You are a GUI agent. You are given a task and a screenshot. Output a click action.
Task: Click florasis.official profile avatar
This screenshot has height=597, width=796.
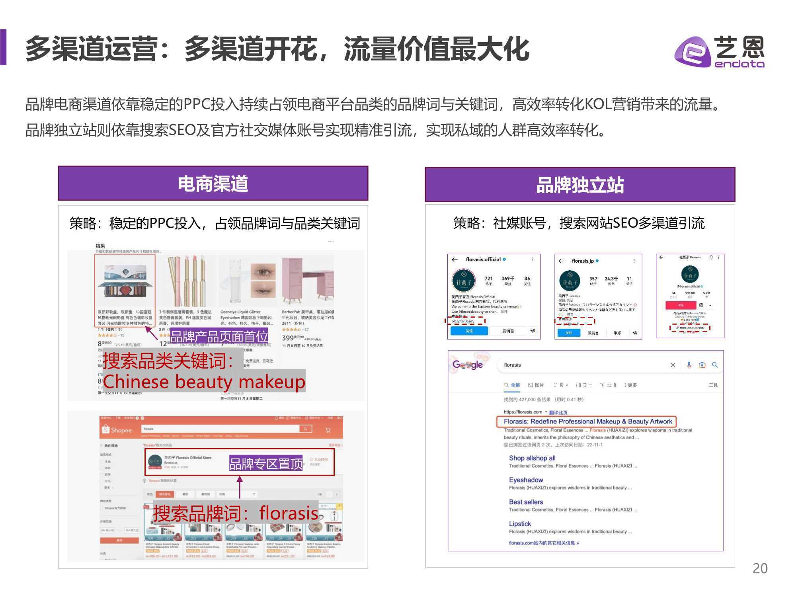464,281
